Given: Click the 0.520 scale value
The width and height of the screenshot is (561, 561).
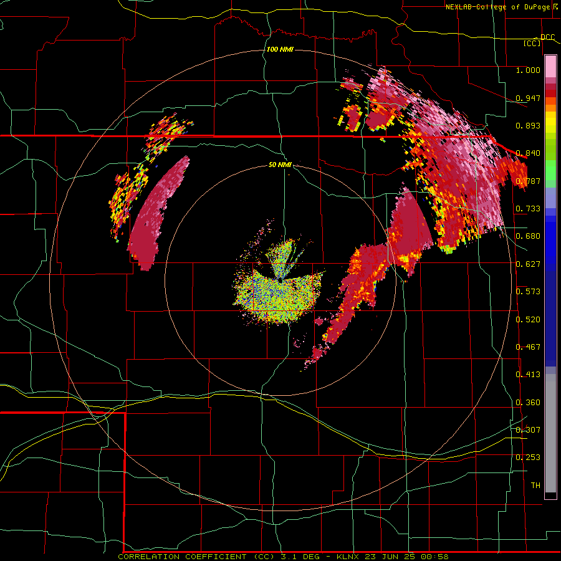Looking at the screenshot, I should (528, 320).
